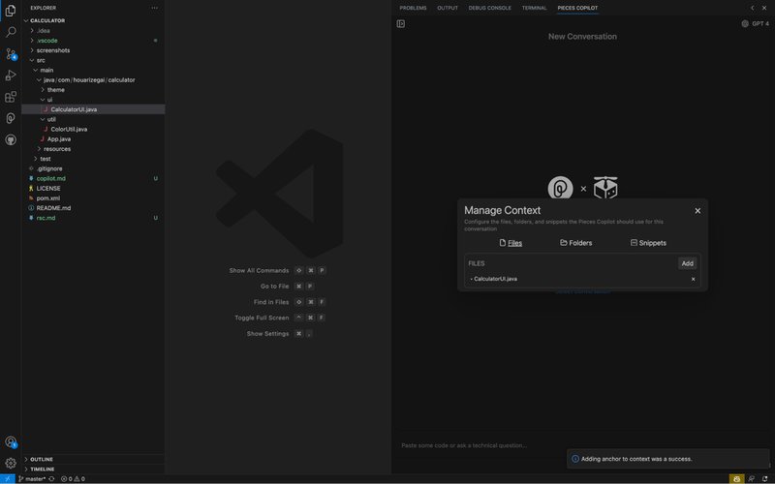The width and height of the screenshot is (775, 484).
Task: Select the PIECES COPILOT tab
Action: [x=577, y=8]
